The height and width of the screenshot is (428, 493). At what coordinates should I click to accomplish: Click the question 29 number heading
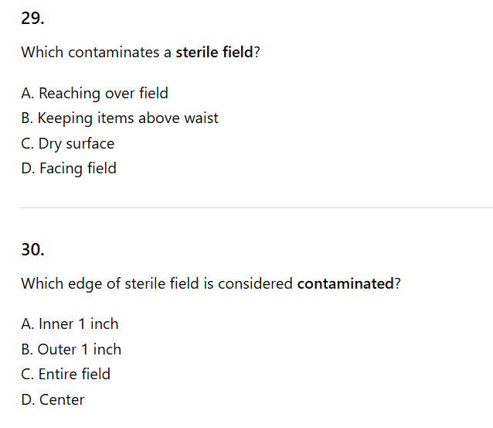(32, 19)
